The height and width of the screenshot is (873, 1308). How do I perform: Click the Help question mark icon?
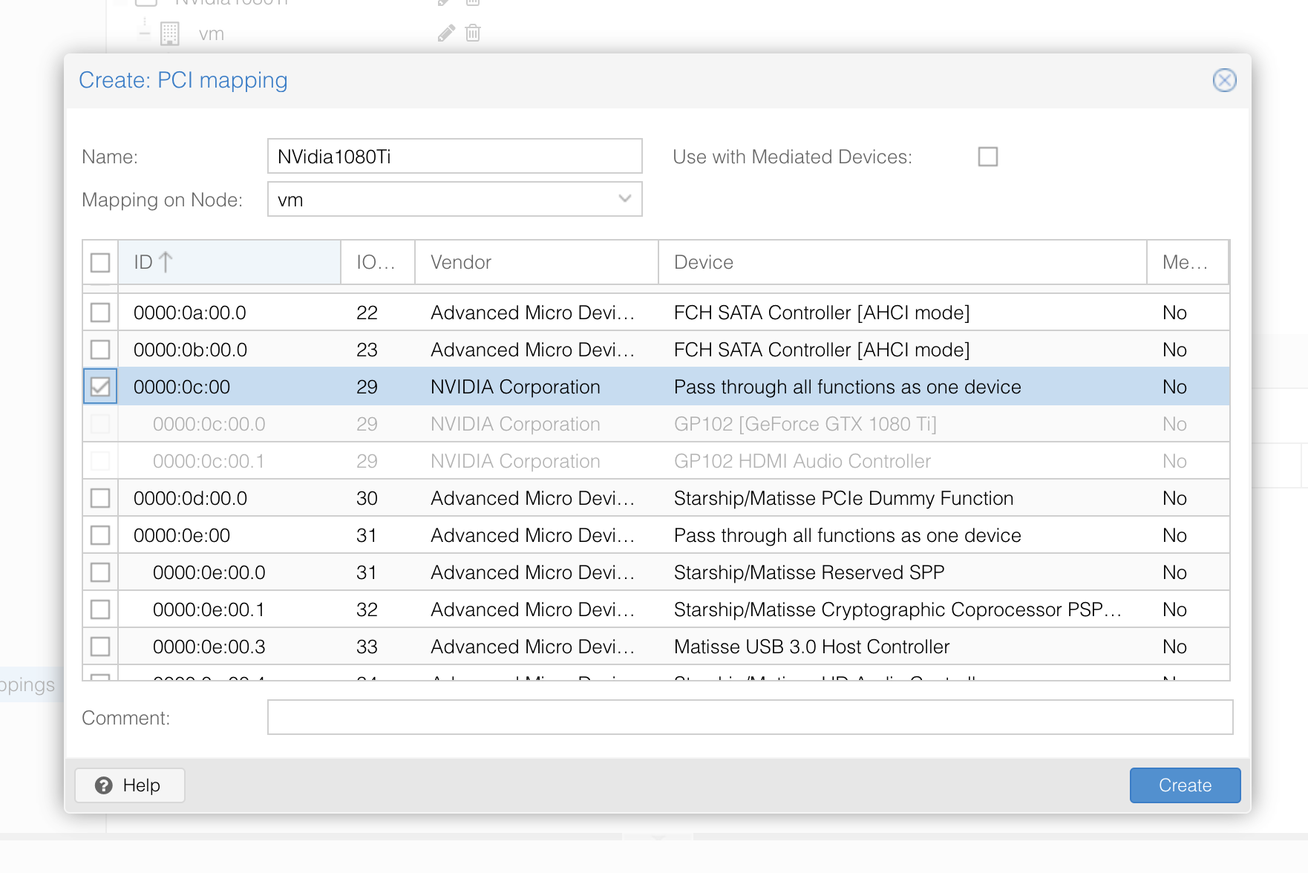[104, 785]
